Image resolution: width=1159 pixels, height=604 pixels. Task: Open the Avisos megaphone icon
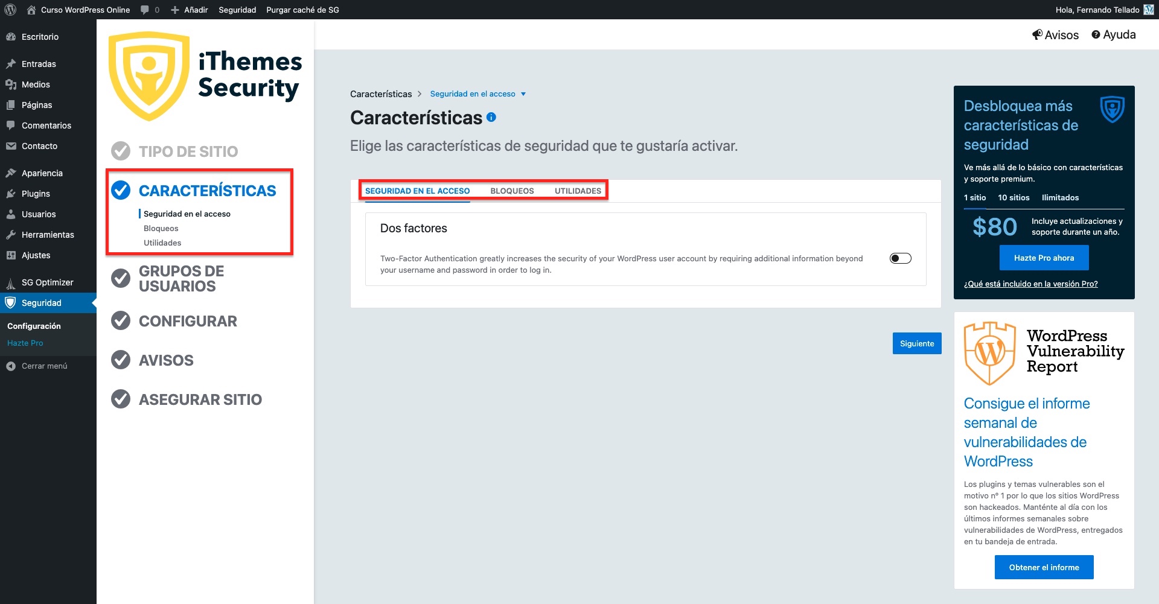[1037, 35]
